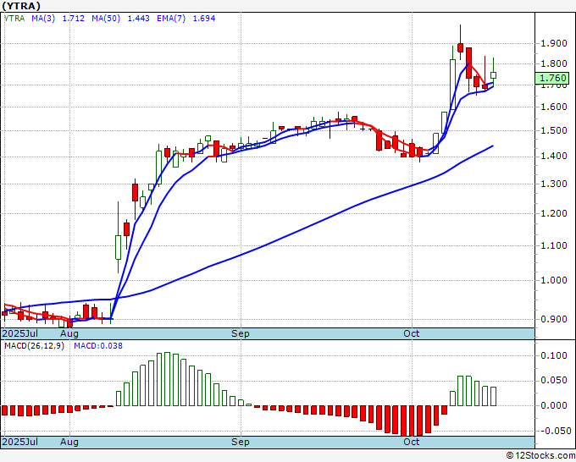The width and height of the screenshot is (576, 462).
Task: Click the 1.100 price axis label
Action: [x=554, y=245]
